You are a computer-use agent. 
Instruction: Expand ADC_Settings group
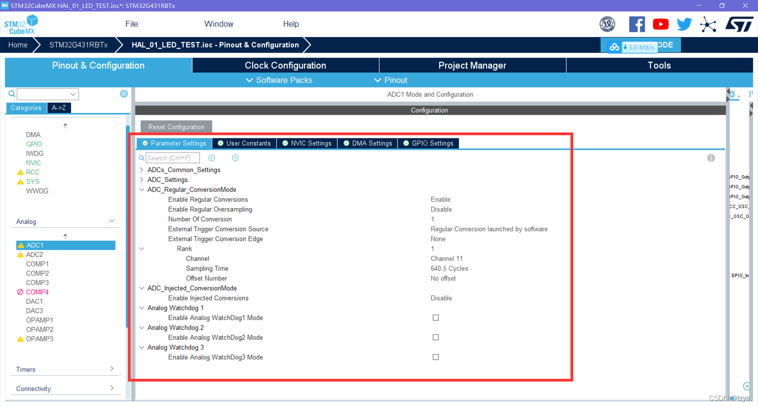142,180
